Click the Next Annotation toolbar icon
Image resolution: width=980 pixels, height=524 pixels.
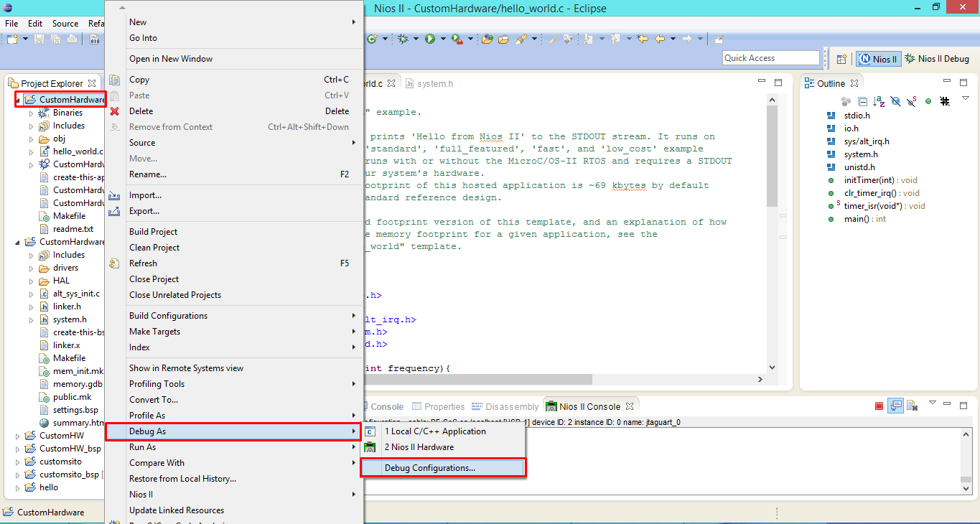[587, 39]
